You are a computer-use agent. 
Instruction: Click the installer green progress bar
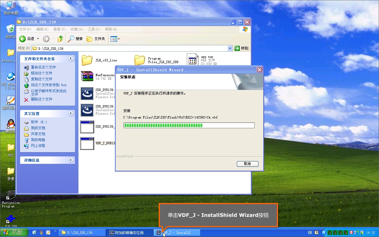click(189, 125)
